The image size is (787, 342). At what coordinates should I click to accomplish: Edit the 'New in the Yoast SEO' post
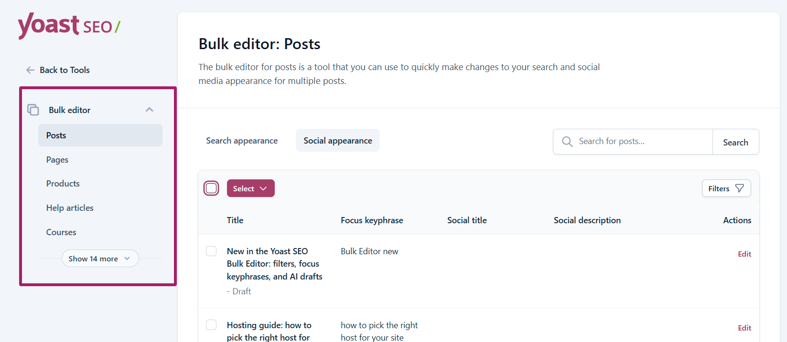click(x=744, y=254)
